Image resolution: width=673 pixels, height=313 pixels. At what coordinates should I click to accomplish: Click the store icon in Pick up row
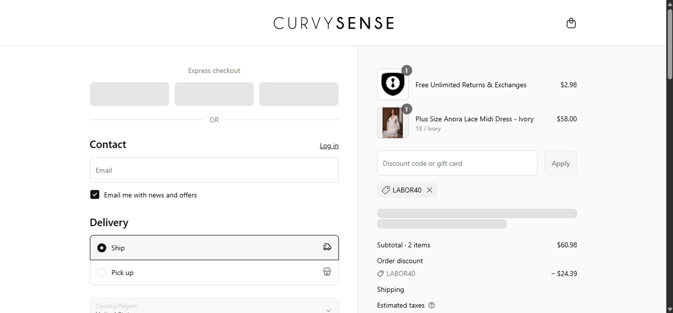pos(327,272)
